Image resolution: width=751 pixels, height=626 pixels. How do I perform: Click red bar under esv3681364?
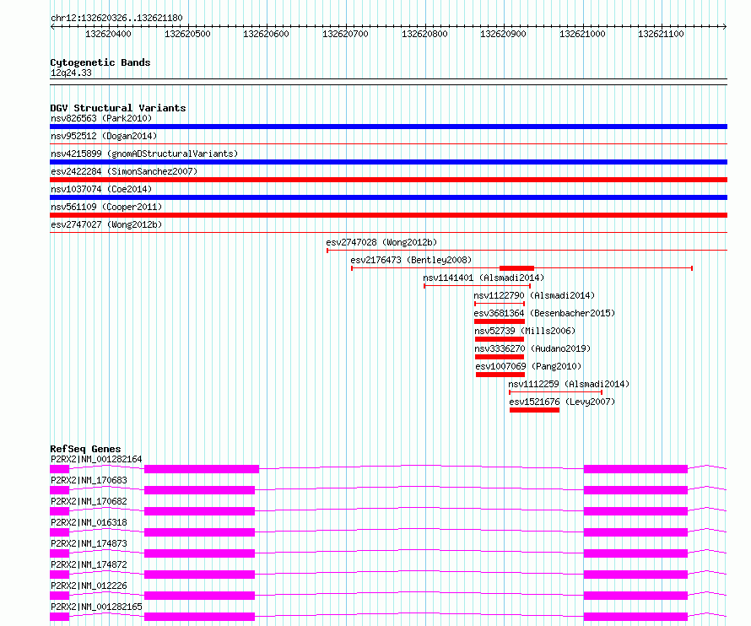coord(500,321)
